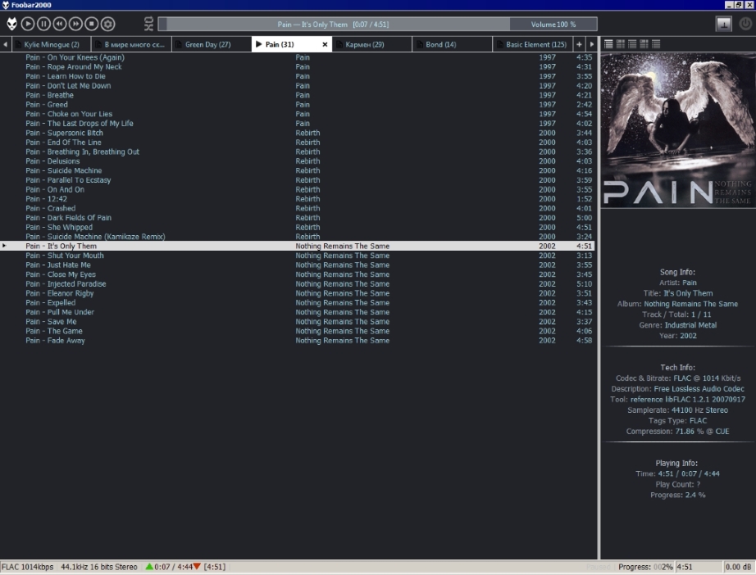Adjust the Volume 100 % slider

(x=553, y=24)
